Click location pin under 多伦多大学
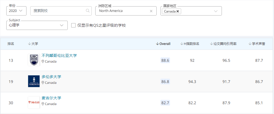The height and width of the screenshot is (114, 274). 43,83
